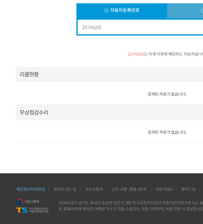The width and height of the screenshot is (203, 224).
Task: Open the 개인정보처리방침 footer link
Action: pos(30,189)
